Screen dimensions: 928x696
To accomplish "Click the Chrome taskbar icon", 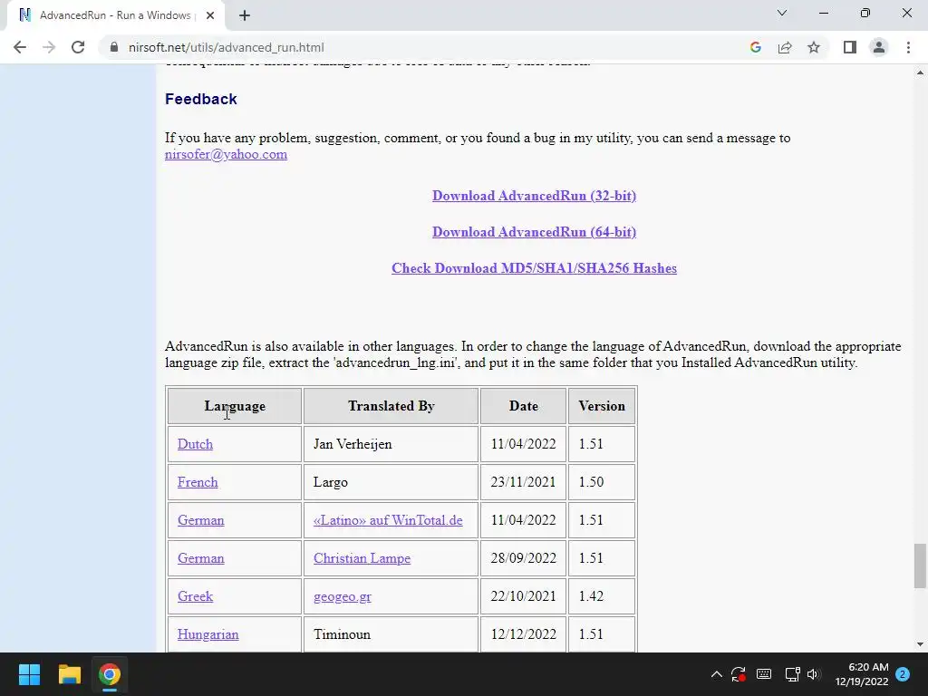I will (x=110, y=674).
